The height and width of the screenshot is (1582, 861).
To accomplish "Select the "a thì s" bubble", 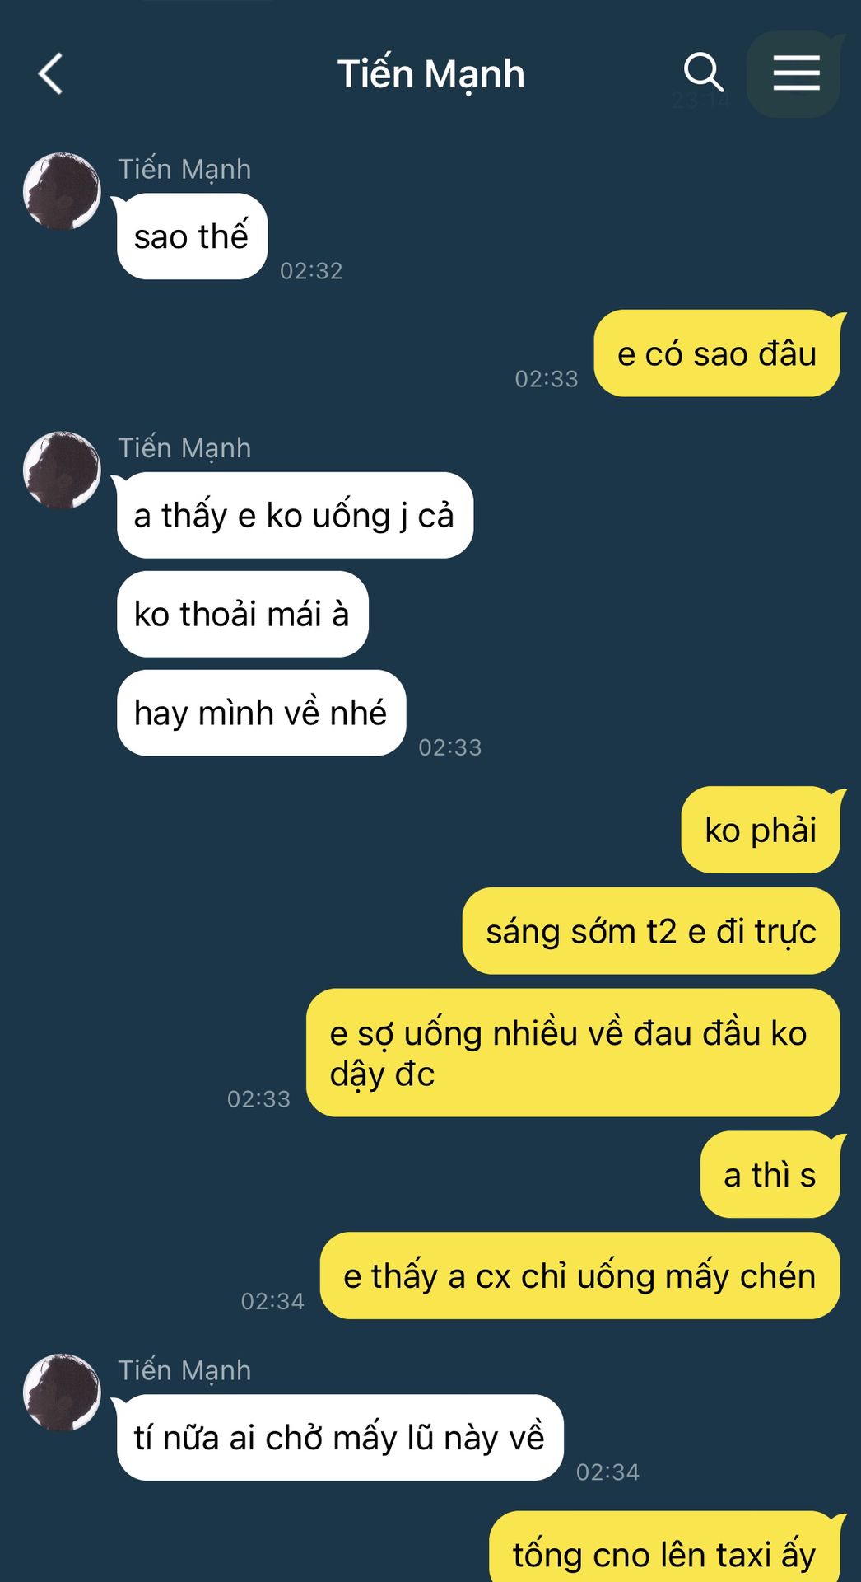I will [770, 1175].
